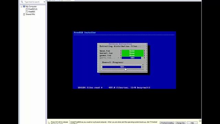Viewport: 220px width, 124px height.
Task: Click the FreeBSD Installer title text
Action: coord(85,32)
